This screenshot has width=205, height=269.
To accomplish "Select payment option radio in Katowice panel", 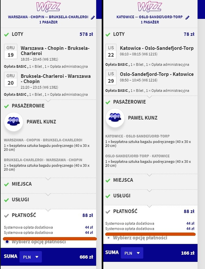I will pos(108,238).
